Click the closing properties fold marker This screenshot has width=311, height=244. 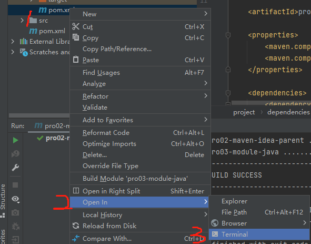point(228,70)
